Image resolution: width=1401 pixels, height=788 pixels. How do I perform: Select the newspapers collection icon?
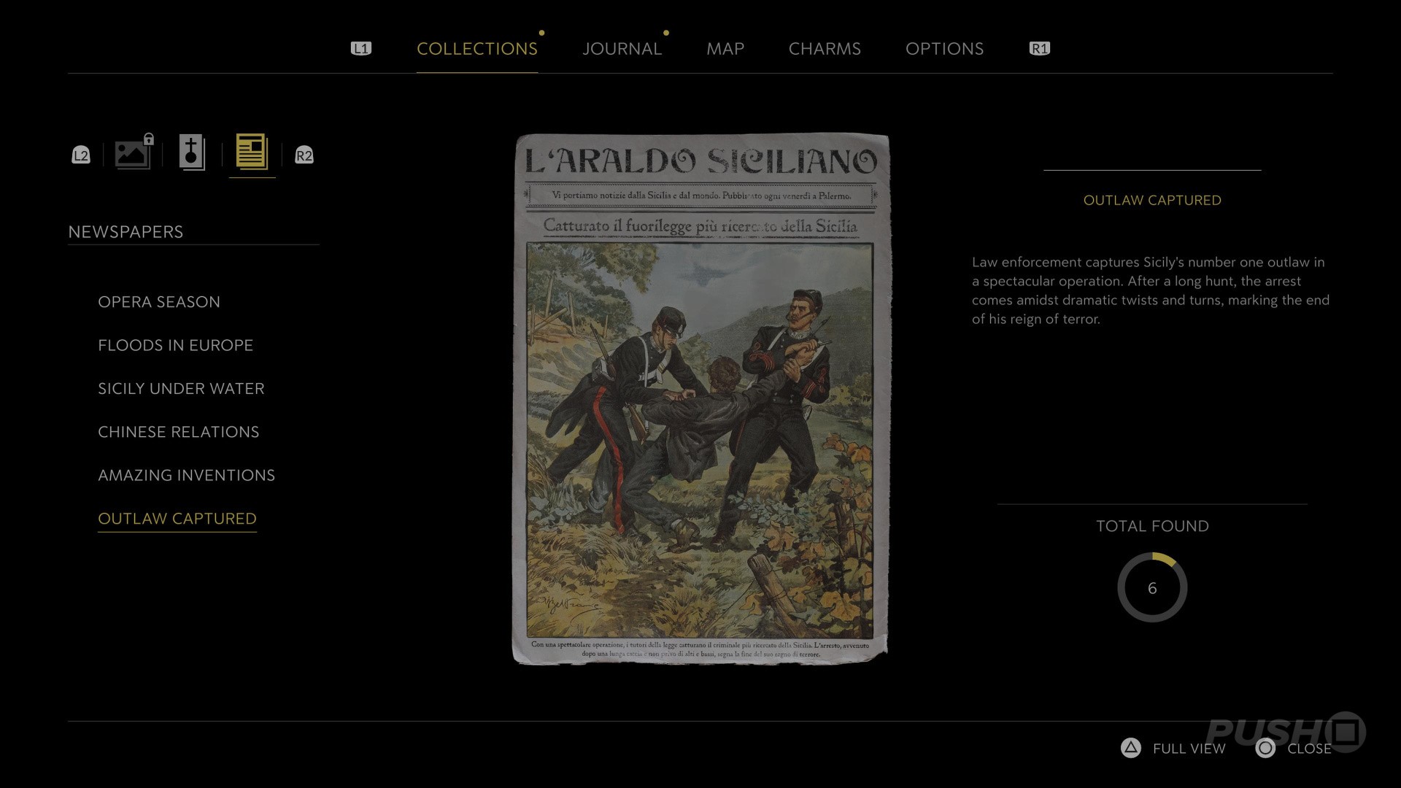tap(252, 152)
